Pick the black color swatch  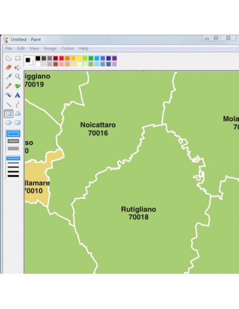coord(38,58)
